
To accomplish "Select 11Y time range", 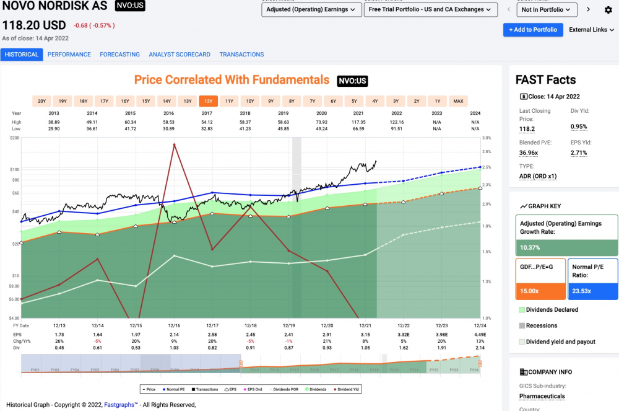I will pyautogui.click(x=230, y=101).
